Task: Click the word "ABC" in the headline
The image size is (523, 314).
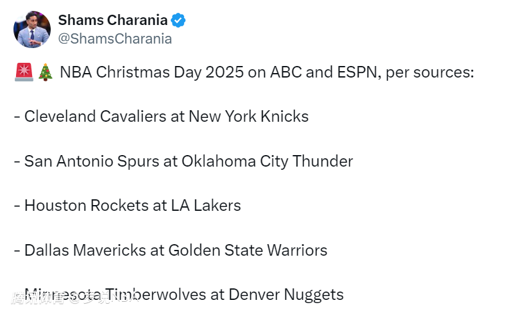Action: pyautogui.click(x=284, y=72)
